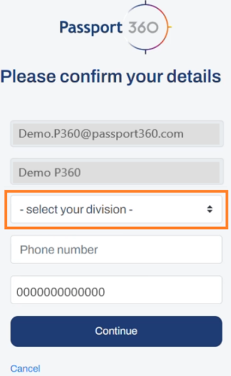The image size is (231, 376).
Task: Click the up-down arrows on division selector
Action: [x=210, y=209]
